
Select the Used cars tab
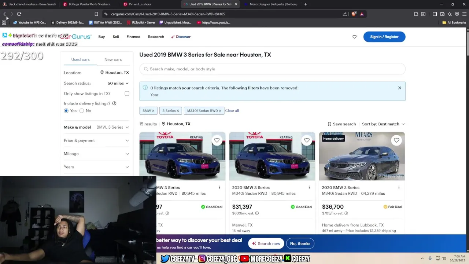click(80, 59)
